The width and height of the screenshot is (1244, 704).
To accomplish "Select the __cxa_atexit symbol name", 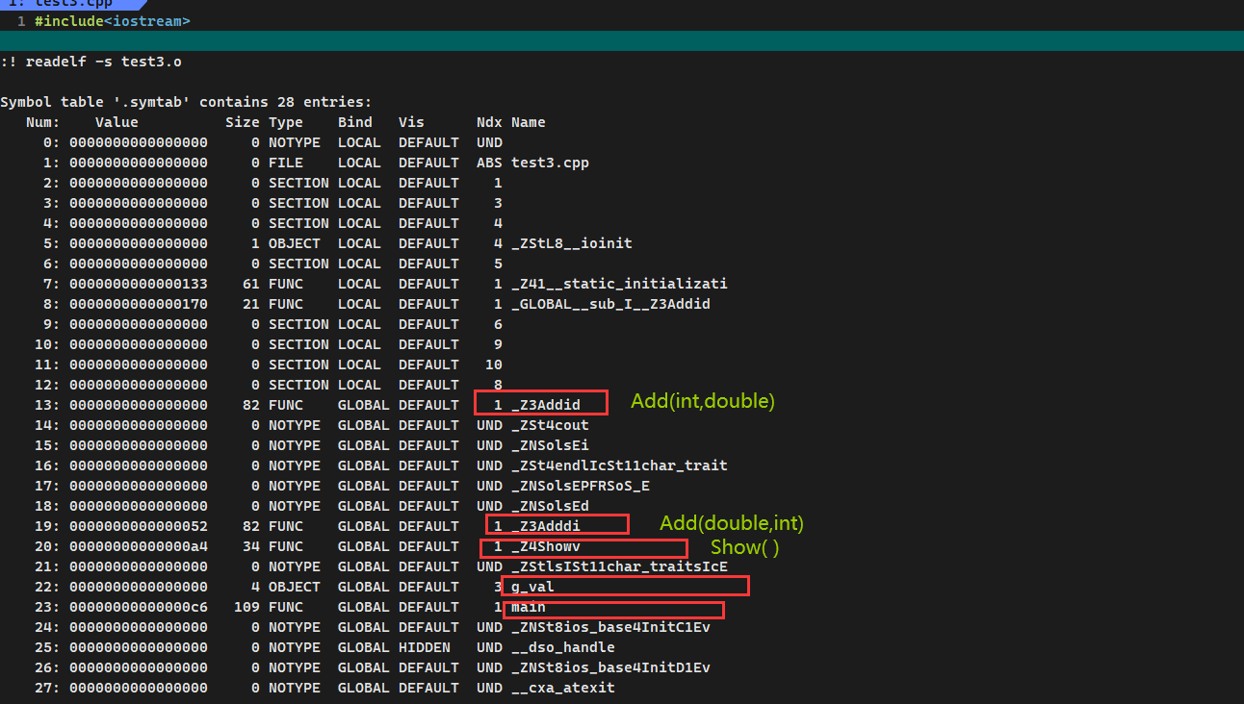I will [x=563, y=688].
